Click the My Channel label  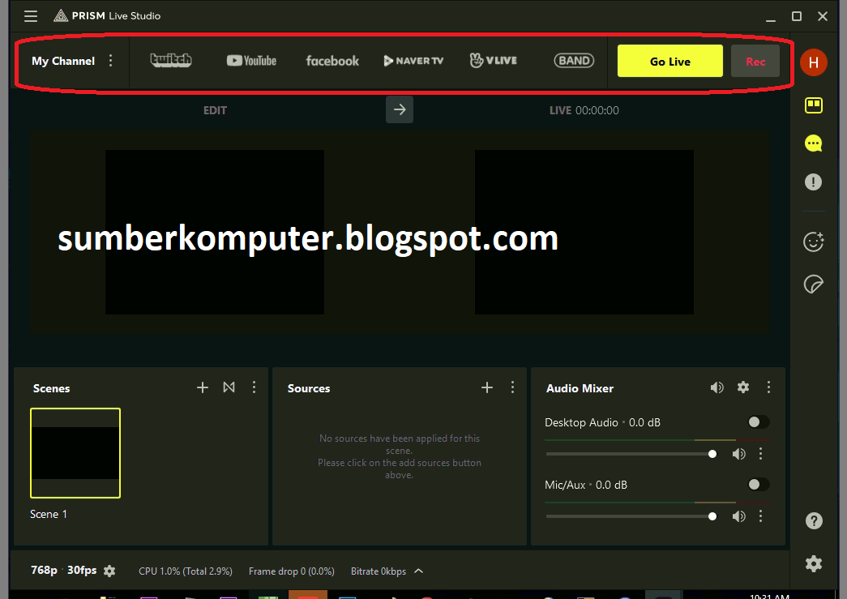(63, 61)
